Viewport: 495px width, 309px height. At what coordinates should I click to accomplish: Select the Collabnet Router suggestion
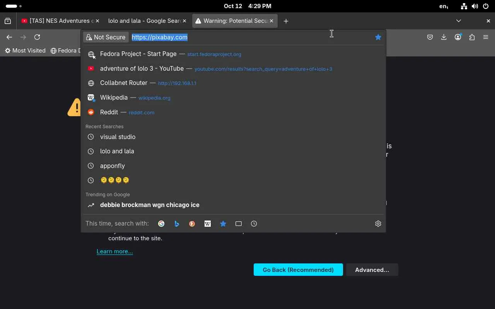coord(233,83)
